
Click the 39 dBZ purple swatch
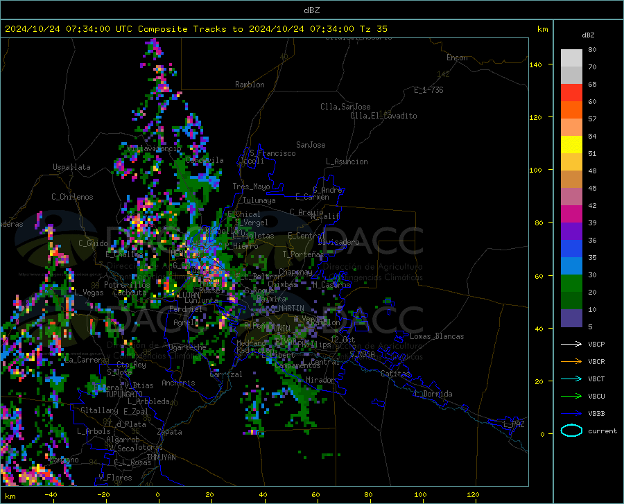(x=571, y=232)
